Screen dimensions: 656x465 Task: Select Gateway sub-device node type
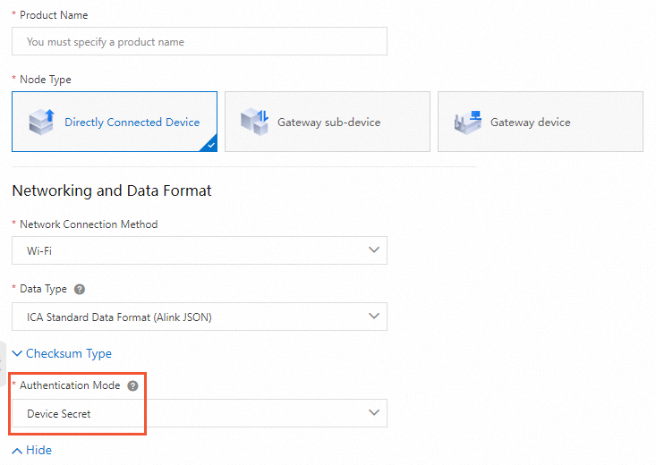328,123
